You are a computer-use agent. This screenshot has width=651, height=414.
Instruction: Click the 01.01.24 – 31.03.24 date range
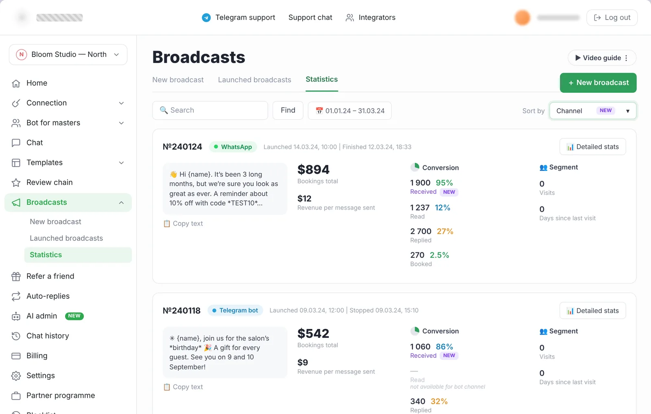tap(350, 111)
